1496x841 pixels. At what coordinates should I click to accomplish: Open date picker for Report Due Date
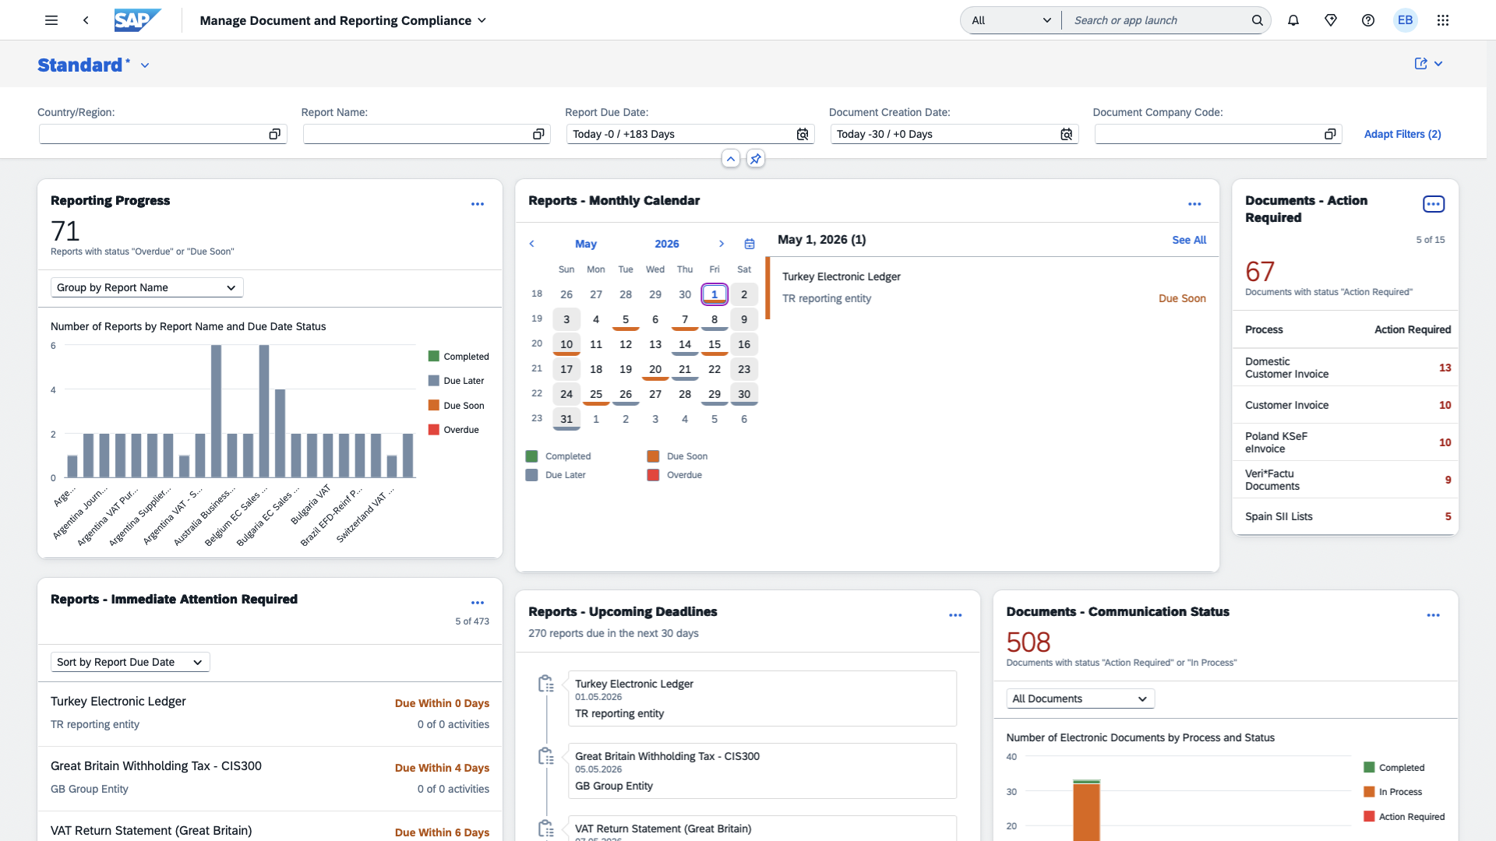[803, 134]
